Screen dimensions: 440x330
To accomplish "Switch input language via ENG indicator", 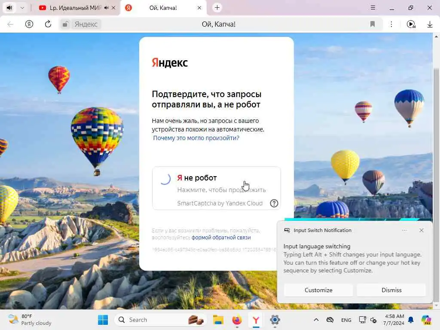I will 346,320.
